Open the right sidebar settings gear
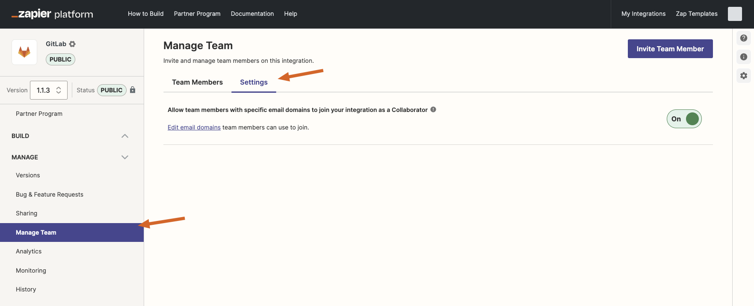The height and width of the screenshot is (306, 754). (744, 76)
